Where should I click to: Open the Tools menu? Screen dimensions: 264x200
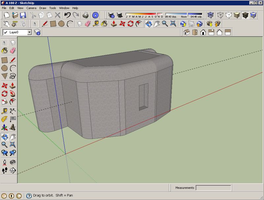53,8
